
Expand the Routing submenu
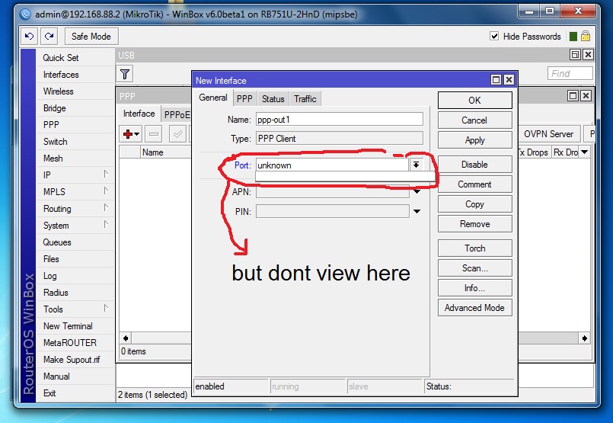click(x=106, y=207)
